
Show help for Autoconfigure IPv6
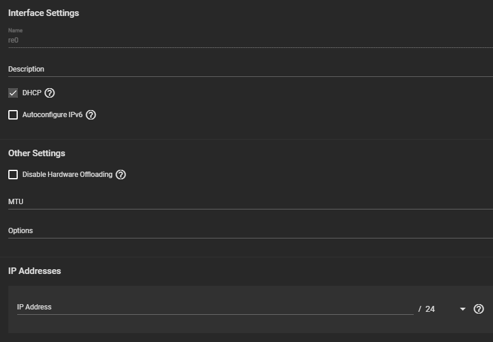[91, 115]
